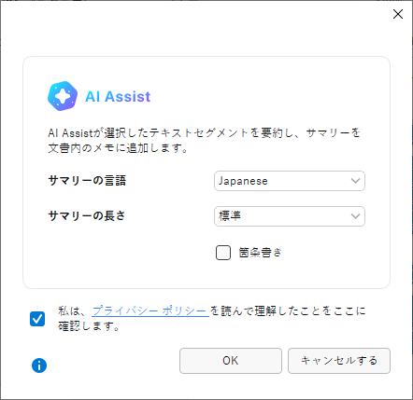413x400 pixels.
Task: Click the blue information icon
Action: tap(39, 366)
